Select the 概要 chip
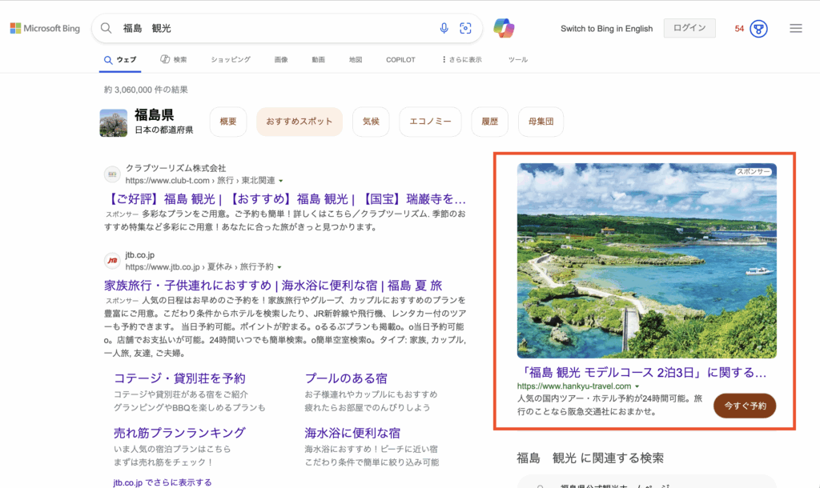Screen dimensions: 820x488 point(228,122)
